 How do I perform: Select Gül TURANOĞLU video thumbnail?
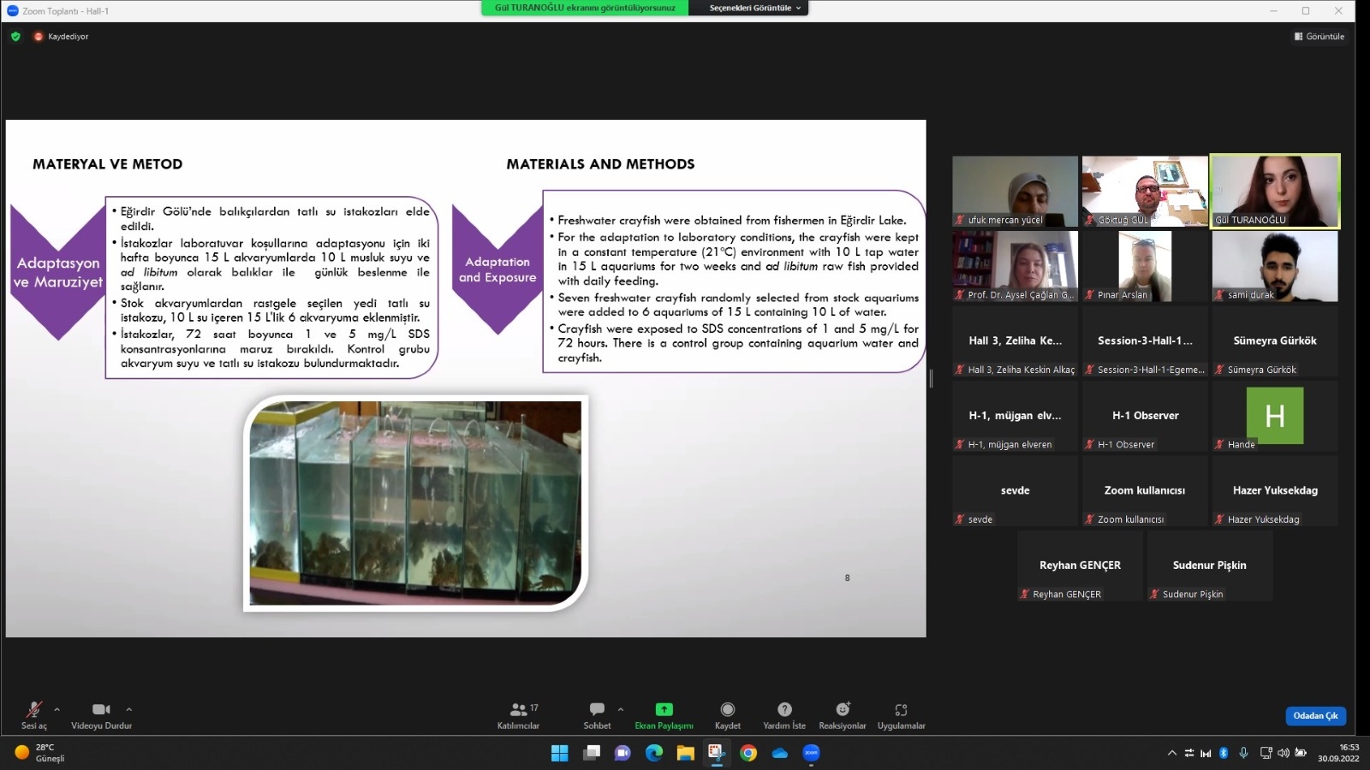tap(1275, 191)
